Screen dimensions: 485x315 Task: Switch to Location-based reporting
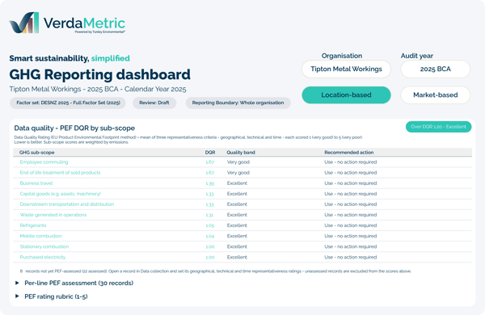point(346,94)
